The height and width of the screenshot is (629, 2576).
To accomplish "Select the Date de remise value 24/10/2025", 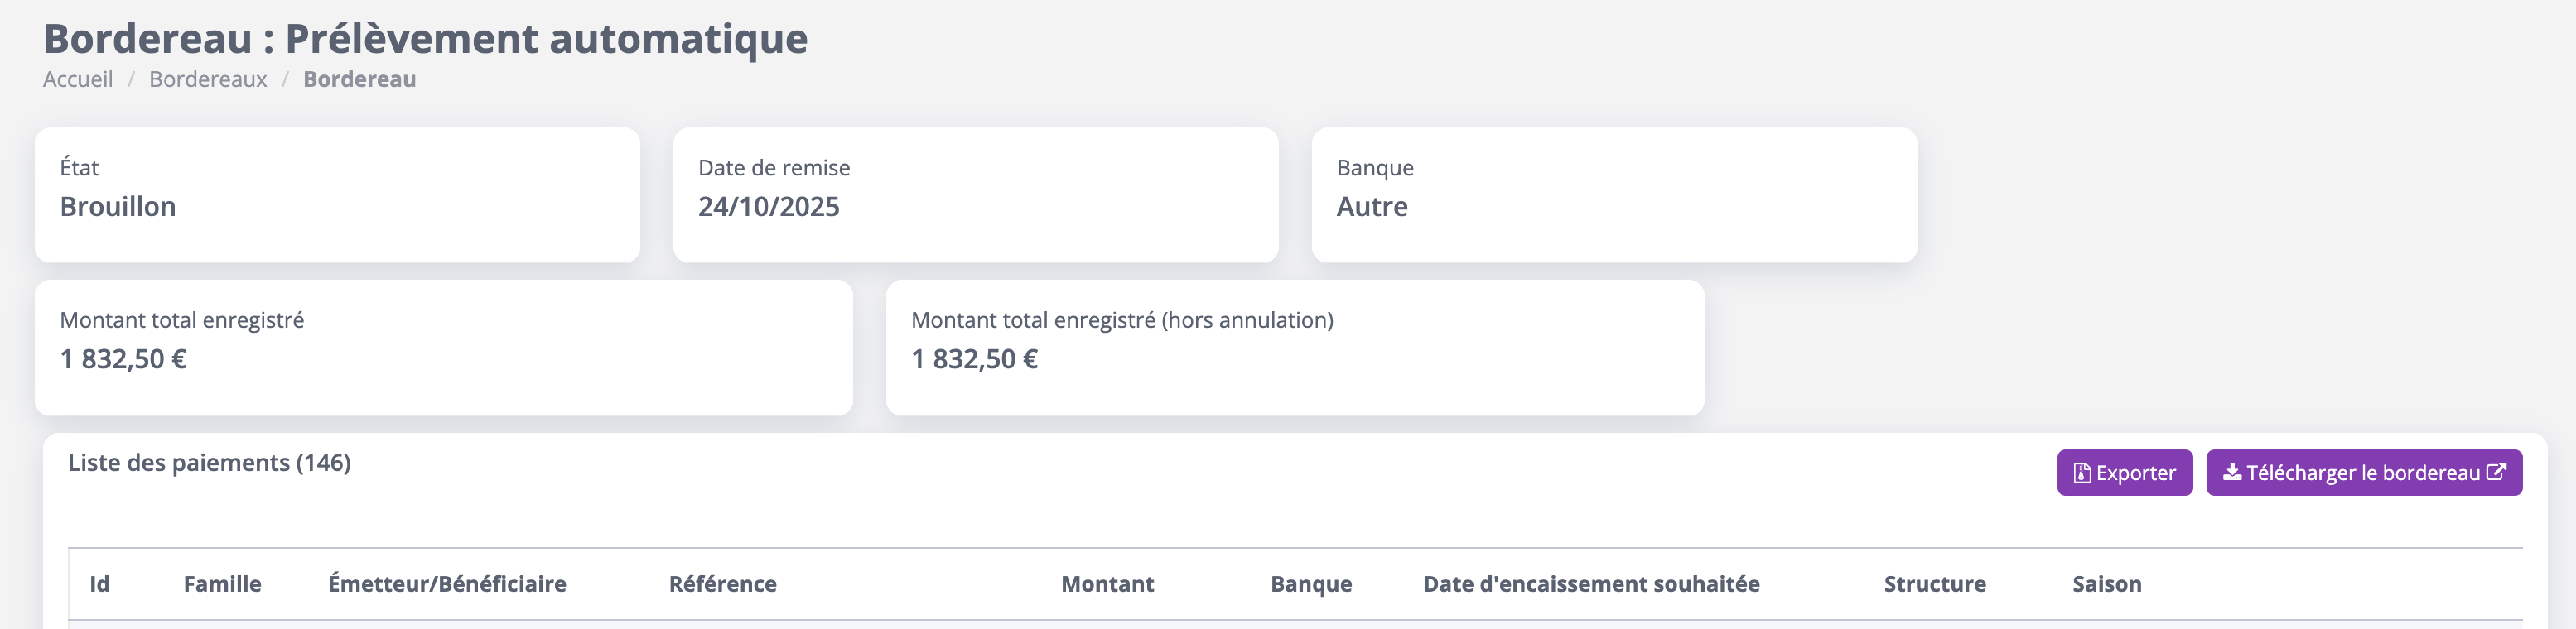I will [x=769, y=207].
